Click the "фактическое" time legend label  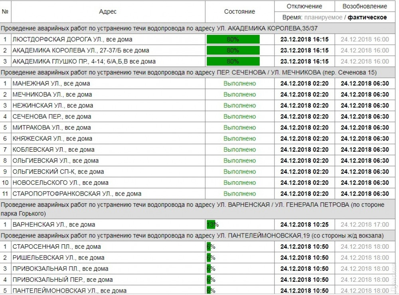367,17
